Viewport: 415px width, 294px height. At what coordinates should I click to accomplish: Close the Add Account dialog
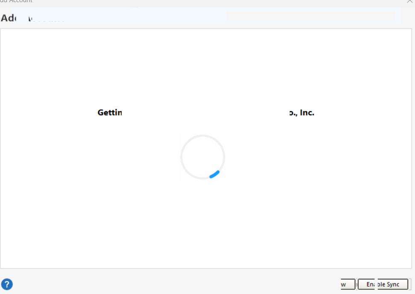410,1
